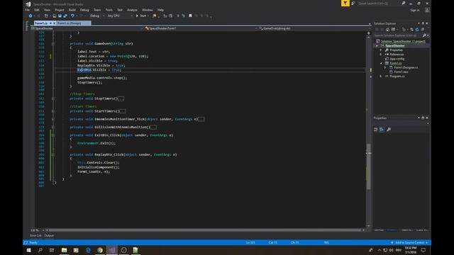Select App.config in Solution Explorer
This screenshot has width=454, height=255.
tap(397, 59)
